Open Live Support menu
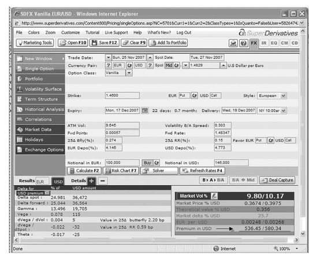This screenshot has width=309, height=256. (x=116, y=32)
